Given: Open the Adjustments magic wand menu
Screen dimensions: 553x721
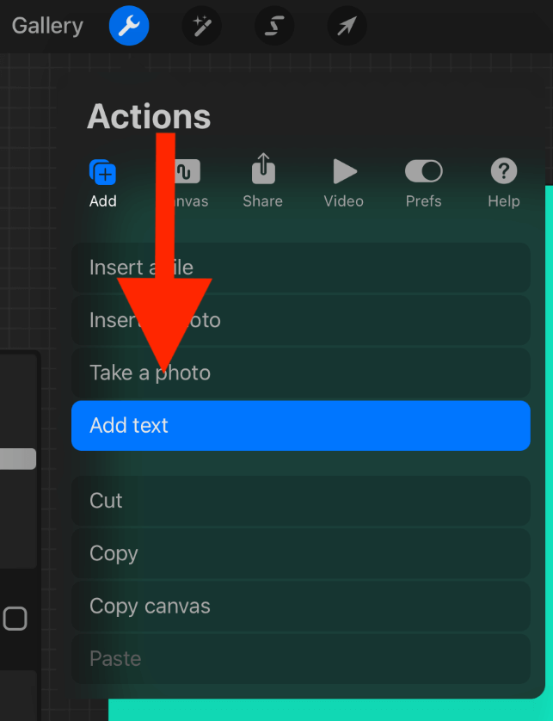Looking at the screenshot, I should point(202,27).
